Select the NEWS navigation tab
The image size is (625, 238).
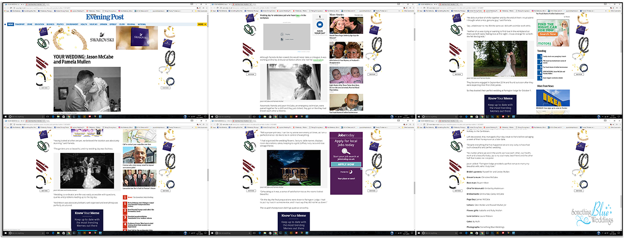coord(10,24)
